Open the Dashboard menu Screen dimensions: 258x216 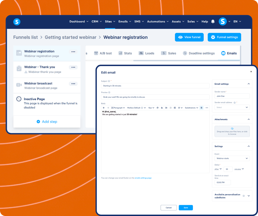[x=79, y=22]
